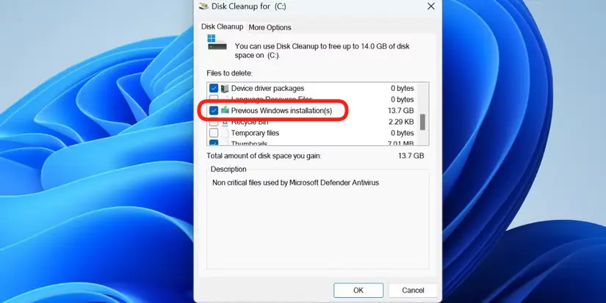Uncheck the Device driver packages checkbox
Screen dimensions: 606x303
tap(214, 88)
